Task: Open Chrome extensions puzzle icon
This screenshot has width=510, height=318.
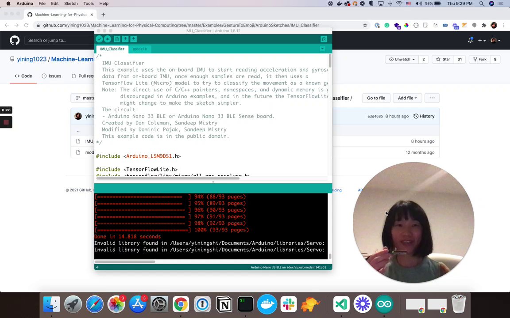Action: (x=484, y=25)
